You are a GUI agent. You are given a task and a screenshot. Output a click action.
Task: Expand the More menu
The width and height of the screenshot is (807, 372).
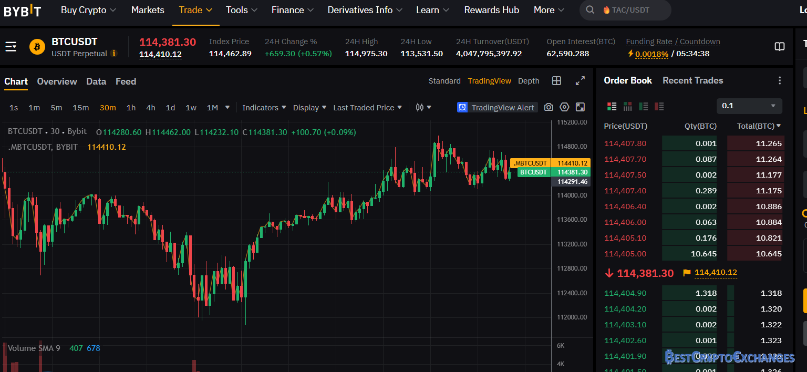(x=549, y=10)
